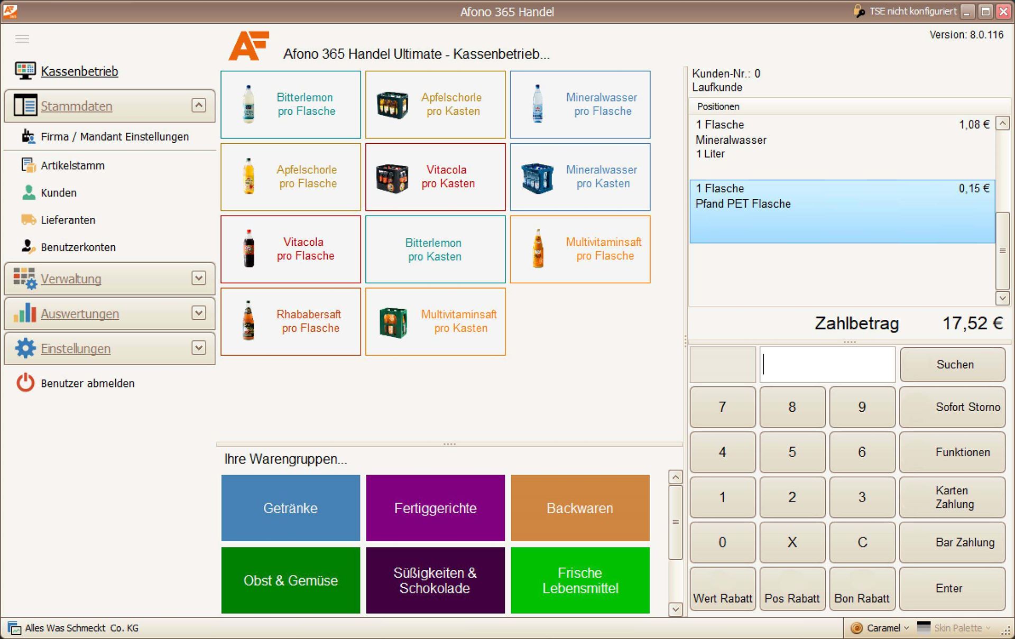The height and width of the screenshot is (639, 1015).
Task: Tap the keypad C clear key
Action: [x=862, y=542]
